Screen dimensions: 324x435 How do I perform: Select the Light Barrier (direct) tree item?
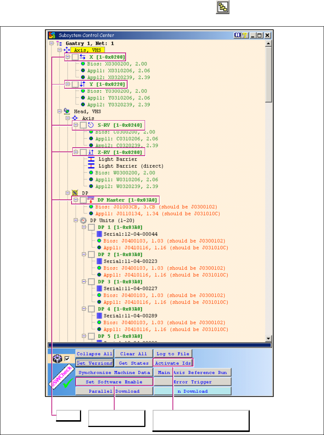pyautogui.click(x=131, y=166)
